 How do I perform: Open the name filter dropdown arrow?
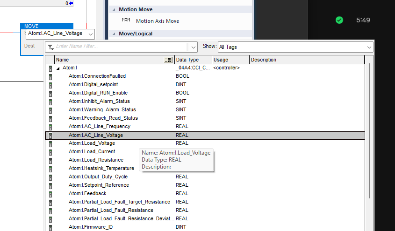194,47
